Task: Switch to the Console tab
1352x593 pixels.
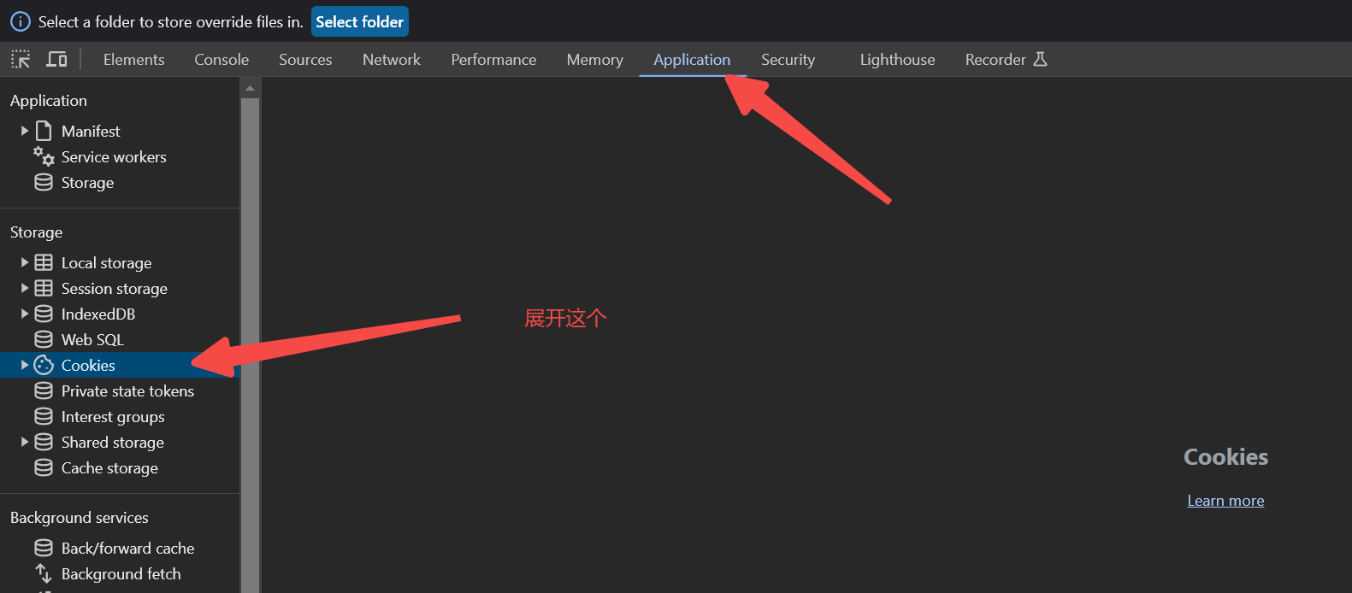Action: point(221,59)
